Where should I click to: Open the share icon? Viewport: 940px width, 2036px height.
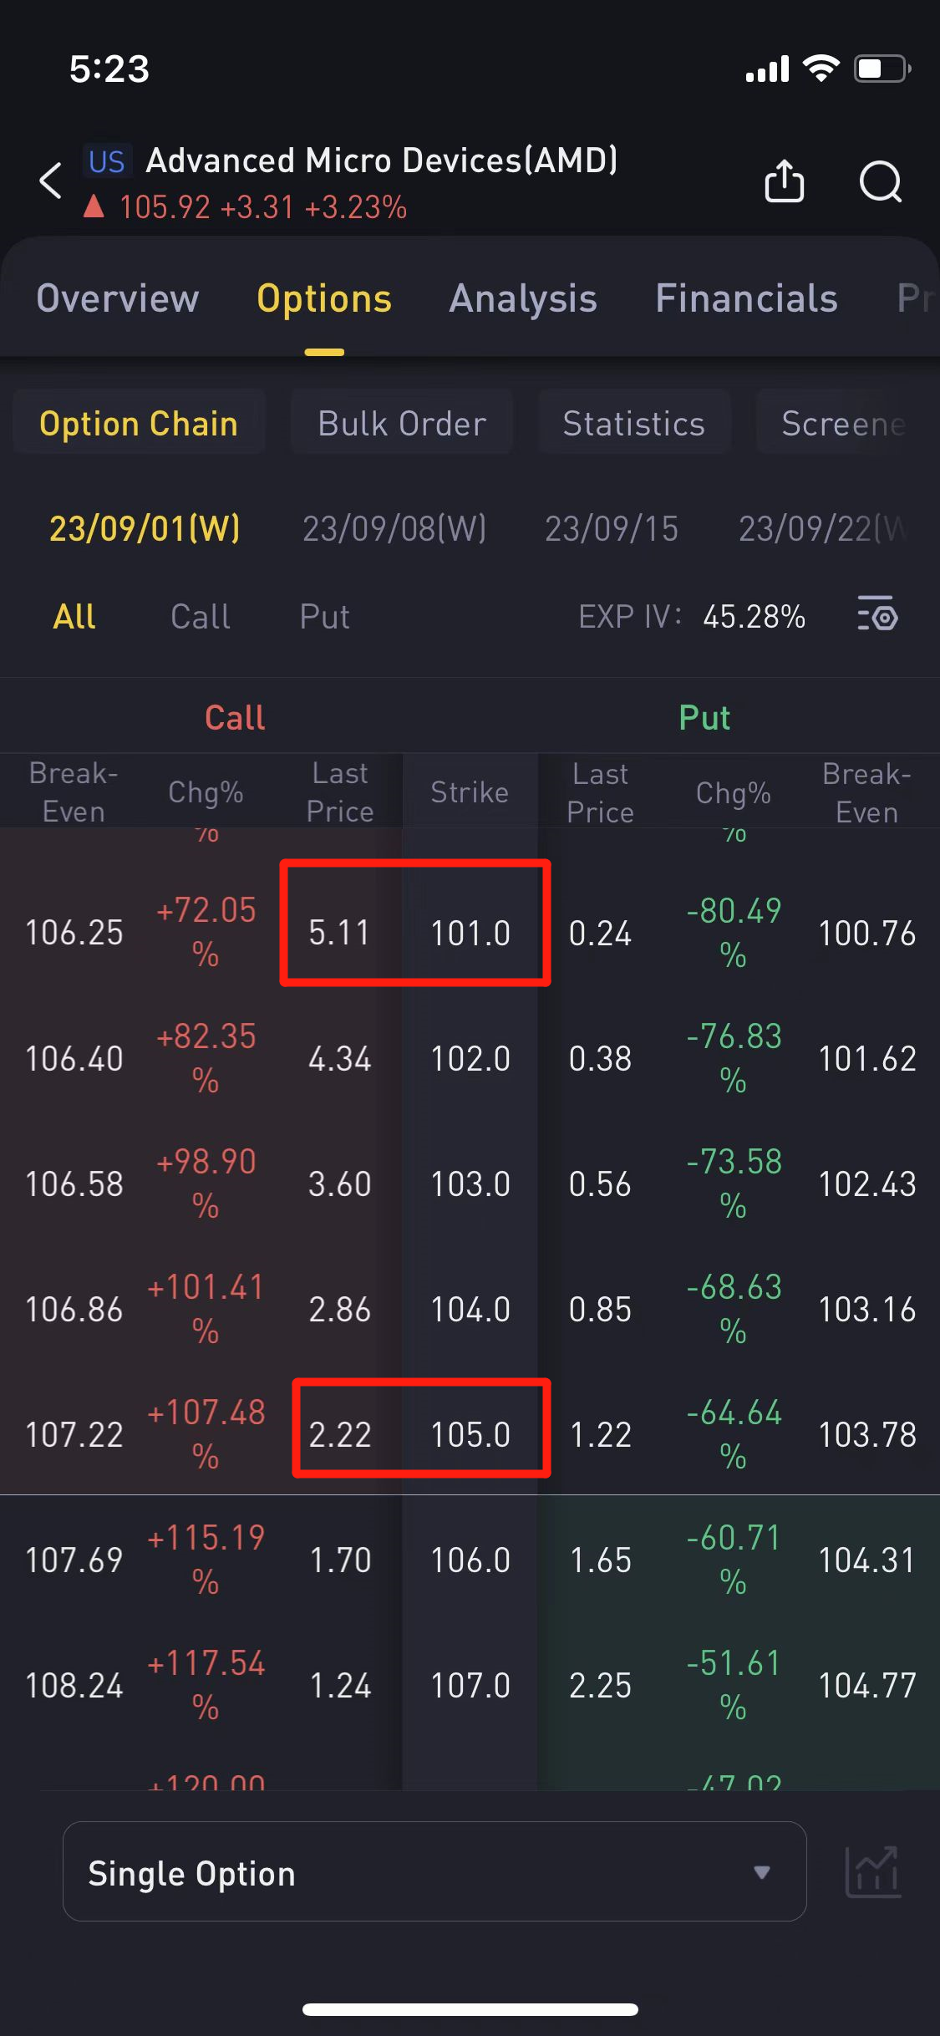pos(784,181)
